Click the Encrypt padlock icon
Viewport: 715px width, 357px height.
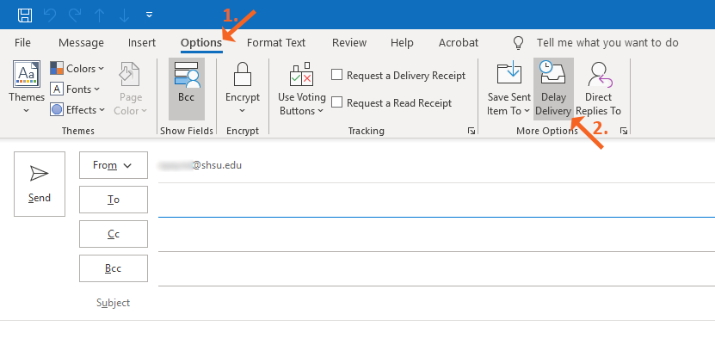[243, 76]
